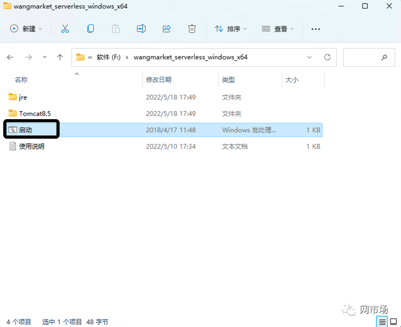Click the Windows 批处理 type cell
The image size is (401, 327).
point(249,130)
